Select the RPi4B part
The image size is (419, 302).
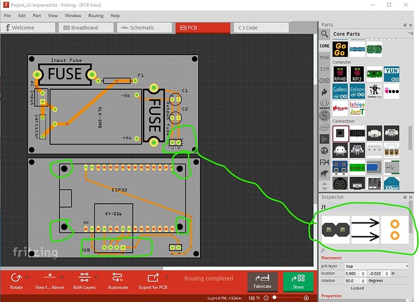coord(340,74)
